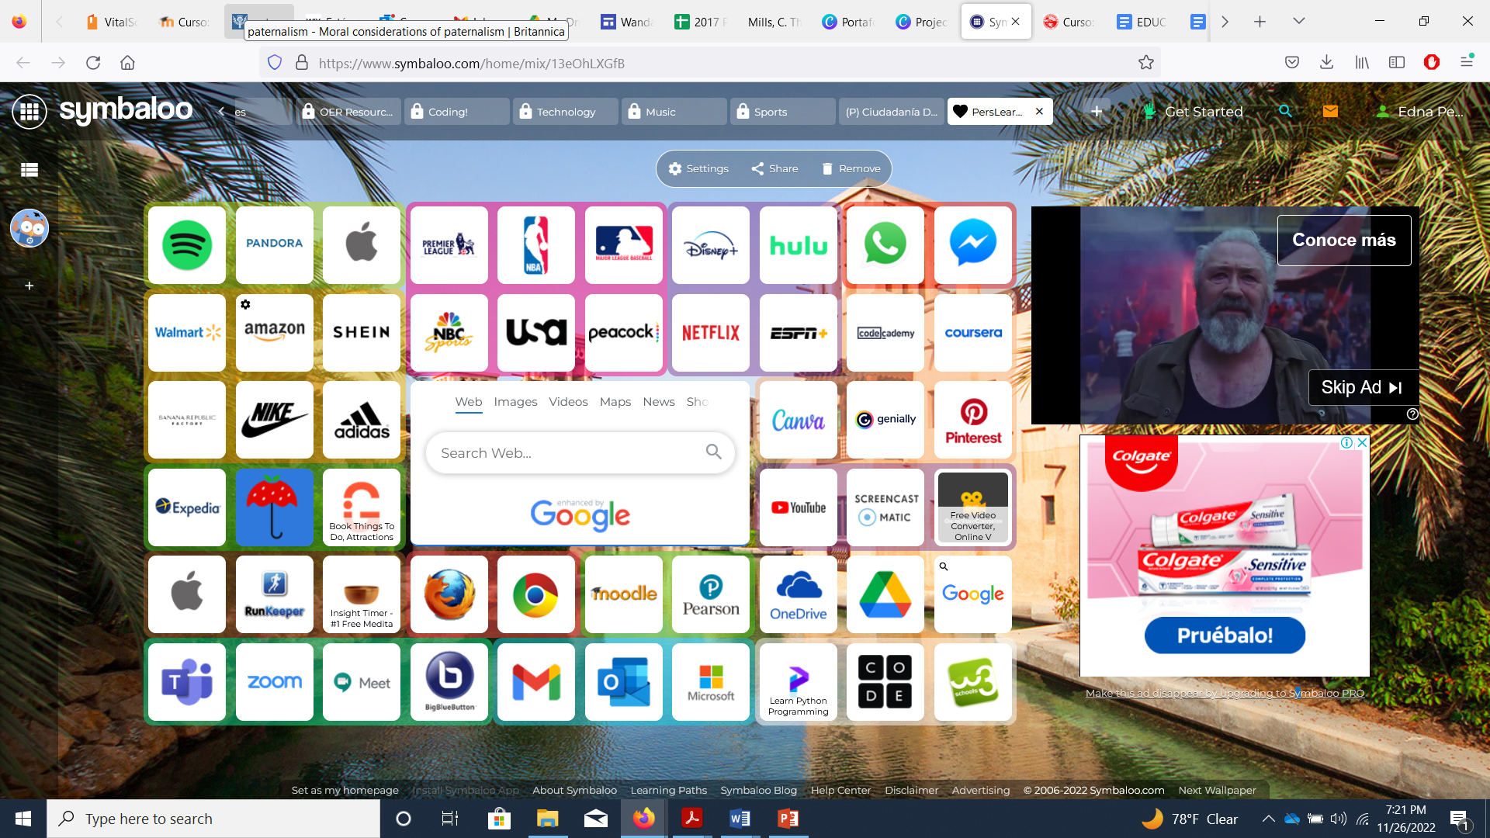Screen dimensions: 1490x838
Task: Open the Codecademy tile
Action: [885, 332]
